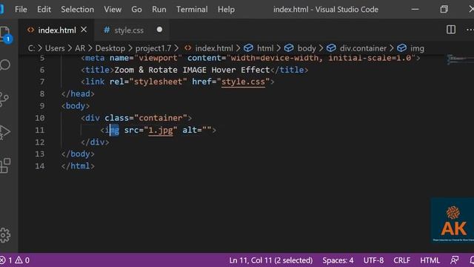This screenshot has height=267, width=474.
Task: Open the Terminal menu
Action: tap(192, 10)
